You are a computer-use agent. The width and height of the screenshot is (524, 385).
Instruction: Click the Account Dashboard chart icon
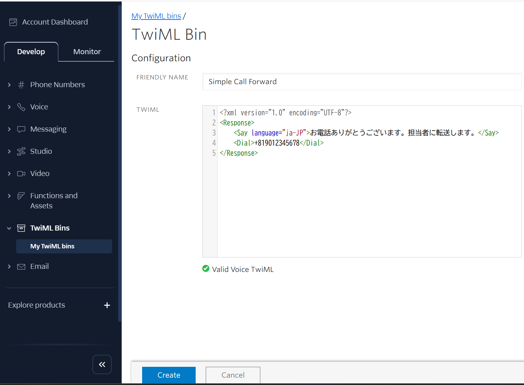pos(13,22)
